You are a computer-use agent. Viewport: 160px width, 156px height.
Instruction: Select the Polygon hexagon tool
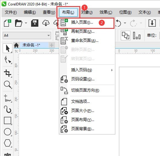coord(8,143)
